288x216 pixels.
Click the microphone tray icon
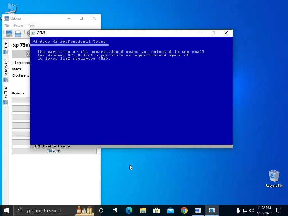pos(238,210)
